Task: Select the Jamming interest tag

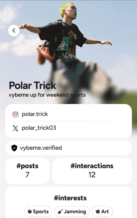Action: [x=72, y=212]
